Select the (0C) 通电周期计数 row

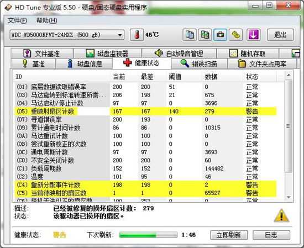pos(145,152)
